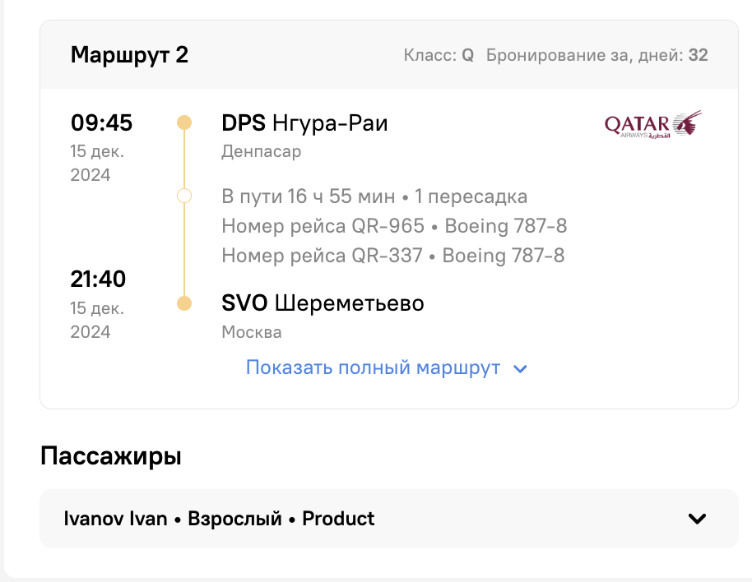Click the 'DPS Нгура-Раи' airport name
The height and width of the screenshot is (582, 752).
(304, 123)
